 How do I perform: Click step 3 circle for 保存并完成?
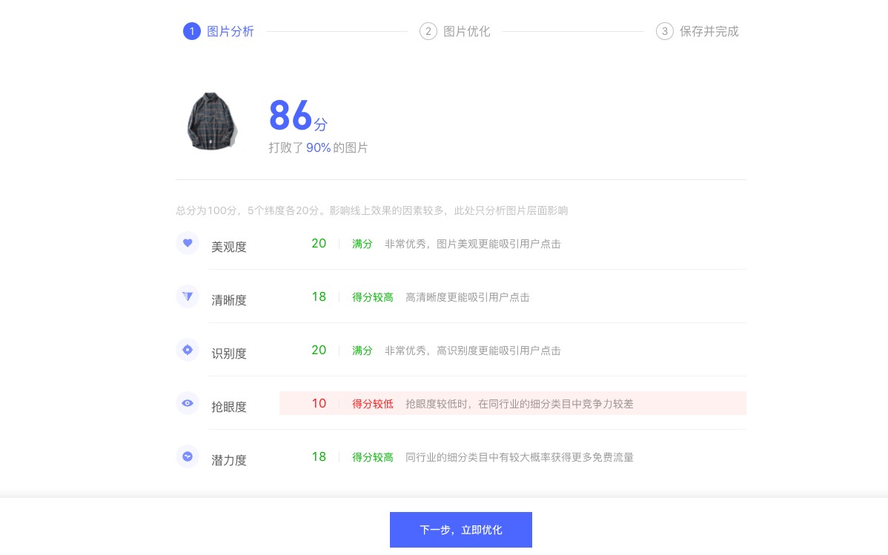tap(665, 31)
